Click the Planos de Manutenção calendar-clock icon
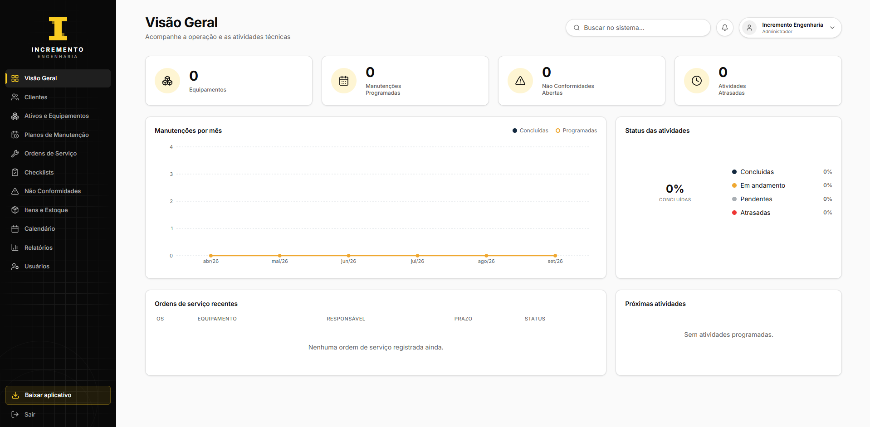Screen dimensions: 870x427 pos(15,135)
